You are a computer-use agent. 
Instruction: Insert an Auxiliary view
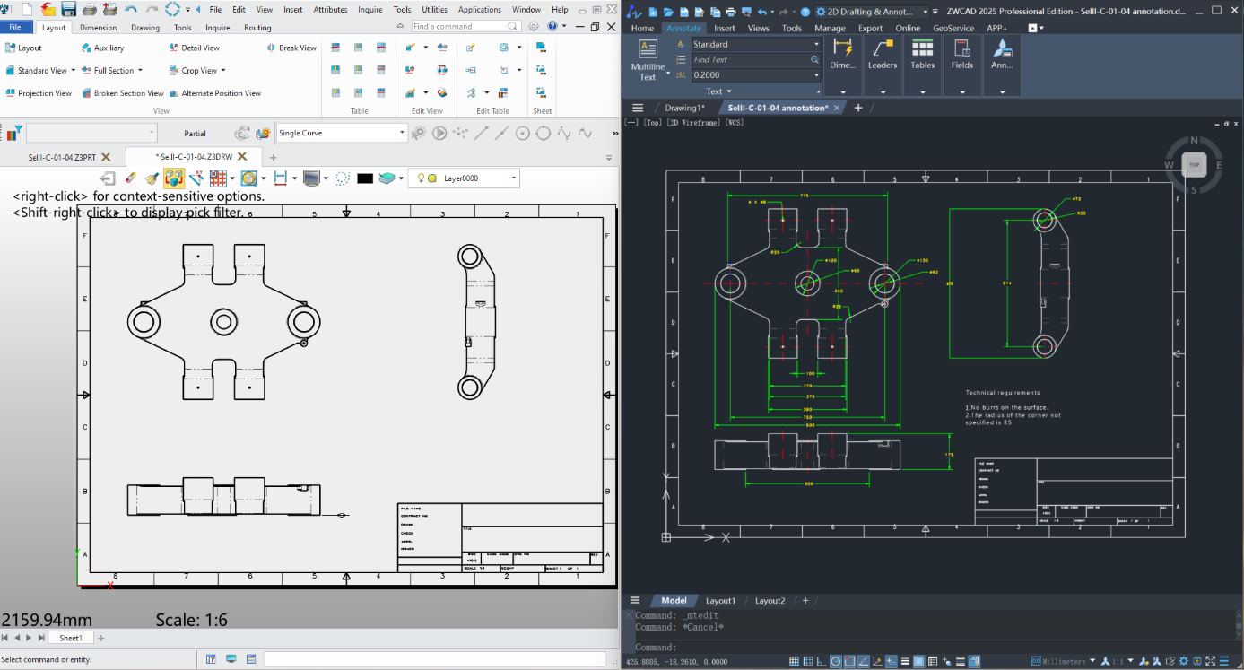click(101, 48)
